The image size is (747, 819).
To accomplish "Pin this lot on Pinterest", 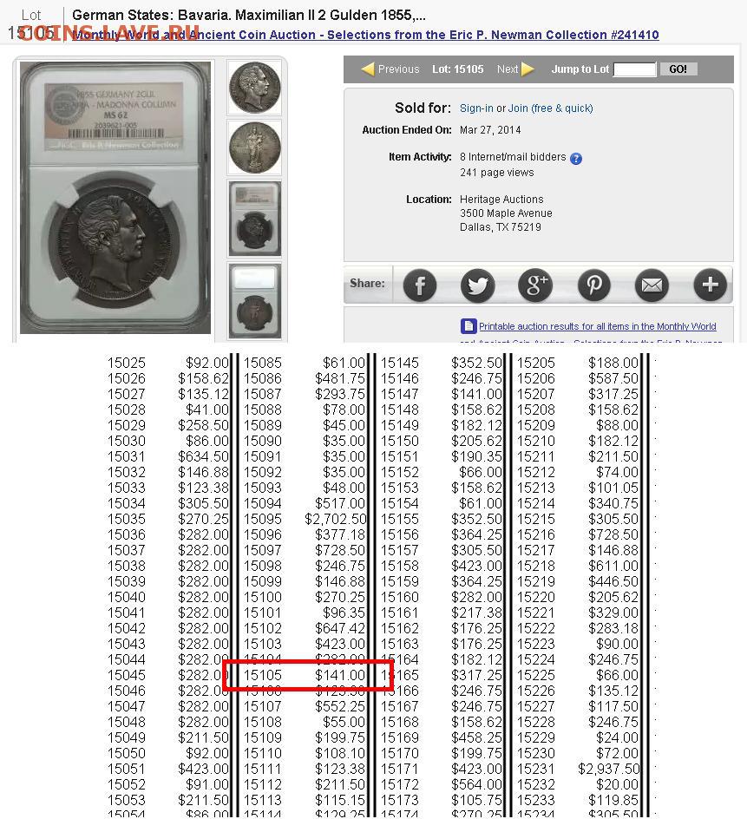I will pyautogui.click(x=593, y=285).
